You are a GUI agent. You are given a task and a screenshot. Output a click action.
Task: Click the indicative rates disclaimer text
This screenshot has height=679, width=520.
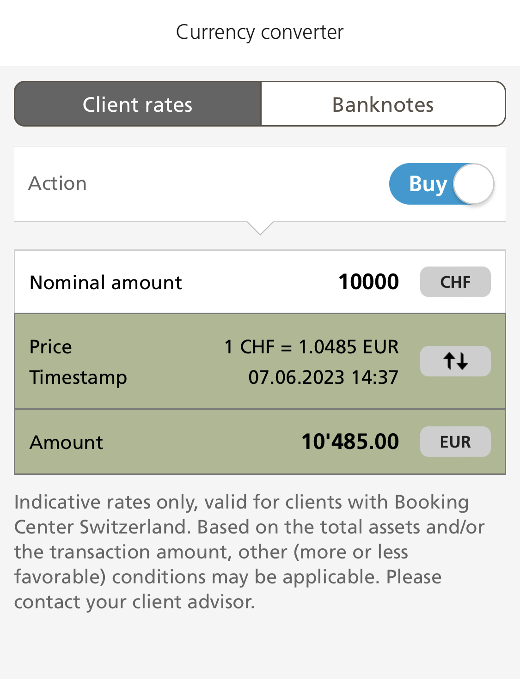(x=250, y=552)
